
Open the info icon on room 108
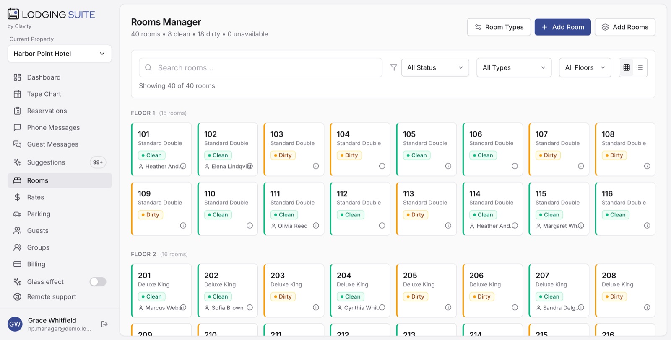[647, 166]
